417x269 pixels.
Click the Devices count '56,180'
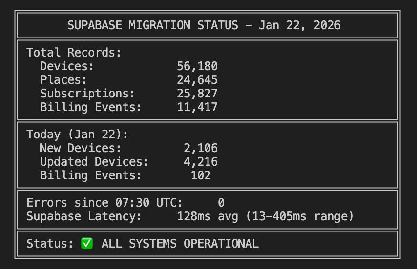(x=197, y=66)
